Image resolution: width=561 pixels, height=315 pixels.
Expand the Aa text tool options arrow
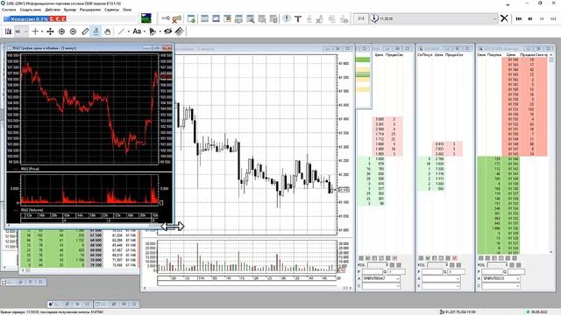(x=144, y=31)
